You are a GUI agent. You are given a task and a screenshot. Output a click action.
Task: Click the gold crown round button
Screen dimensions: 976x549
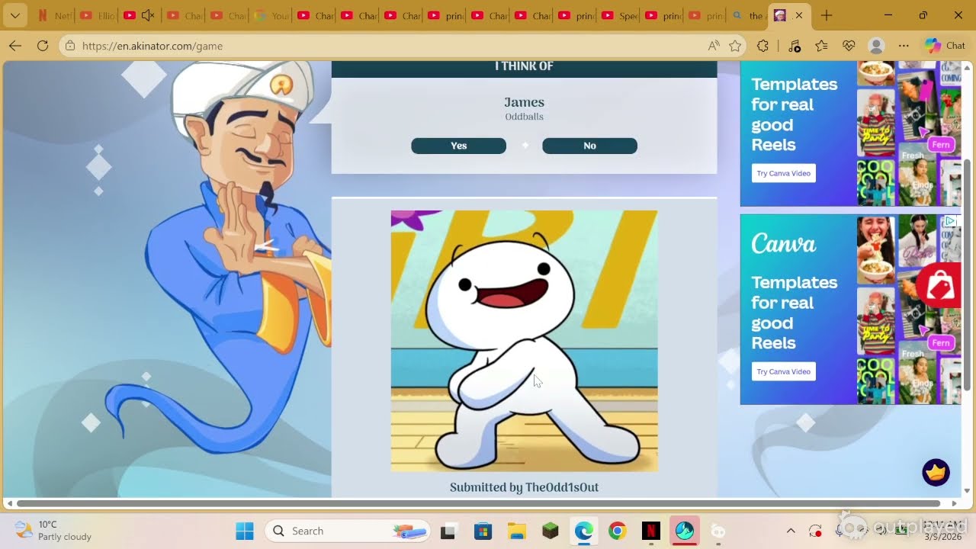[x=936, y=473]
